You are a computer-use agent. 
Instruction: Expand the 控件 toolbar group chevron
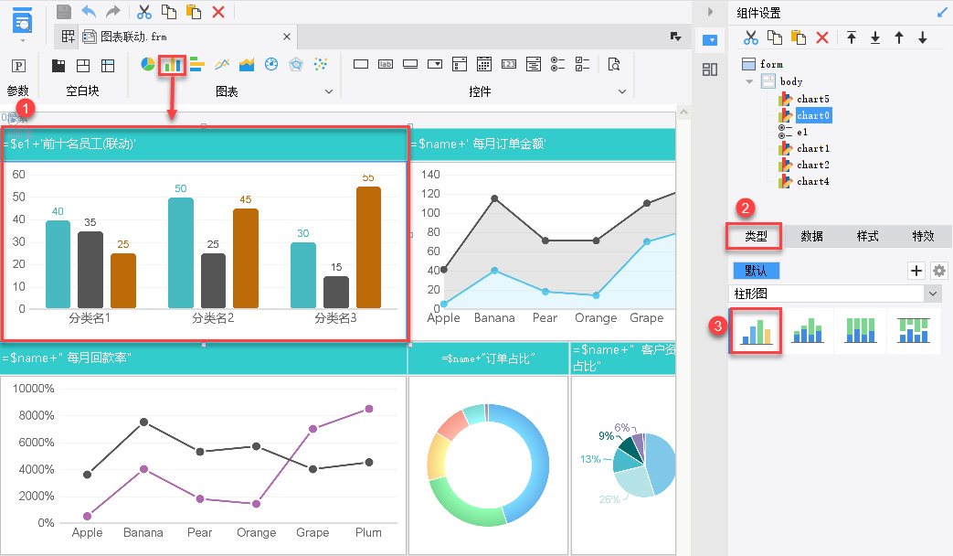621,91
